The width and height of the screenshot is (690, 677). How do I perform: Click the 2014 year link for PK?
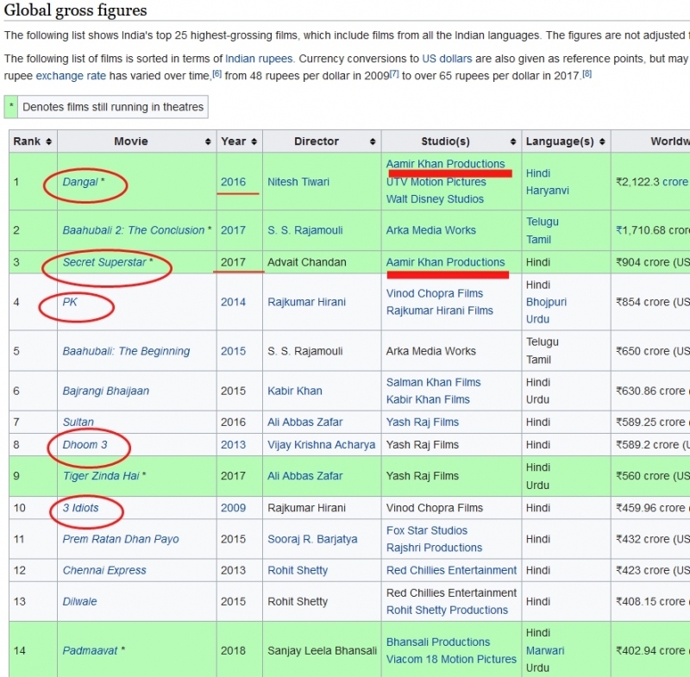tap(233, 302)
